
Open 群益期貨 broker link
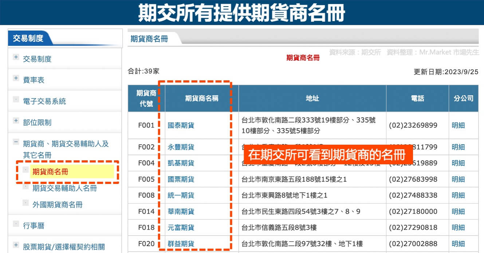tap(181, 244)
